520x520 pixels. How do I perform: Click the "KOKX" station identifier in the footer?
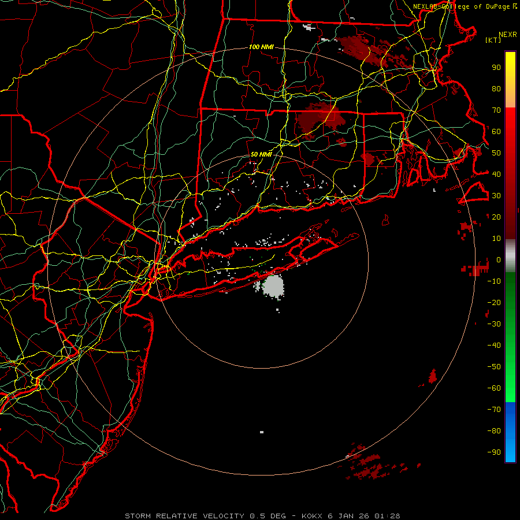[x=312, y=516]
